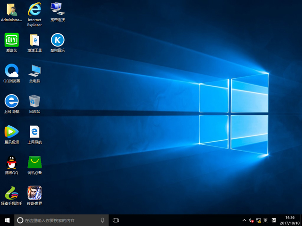Screen dimensions: 302x226
Task: Click the This PC (此电脑) icon
Action: 34,71
